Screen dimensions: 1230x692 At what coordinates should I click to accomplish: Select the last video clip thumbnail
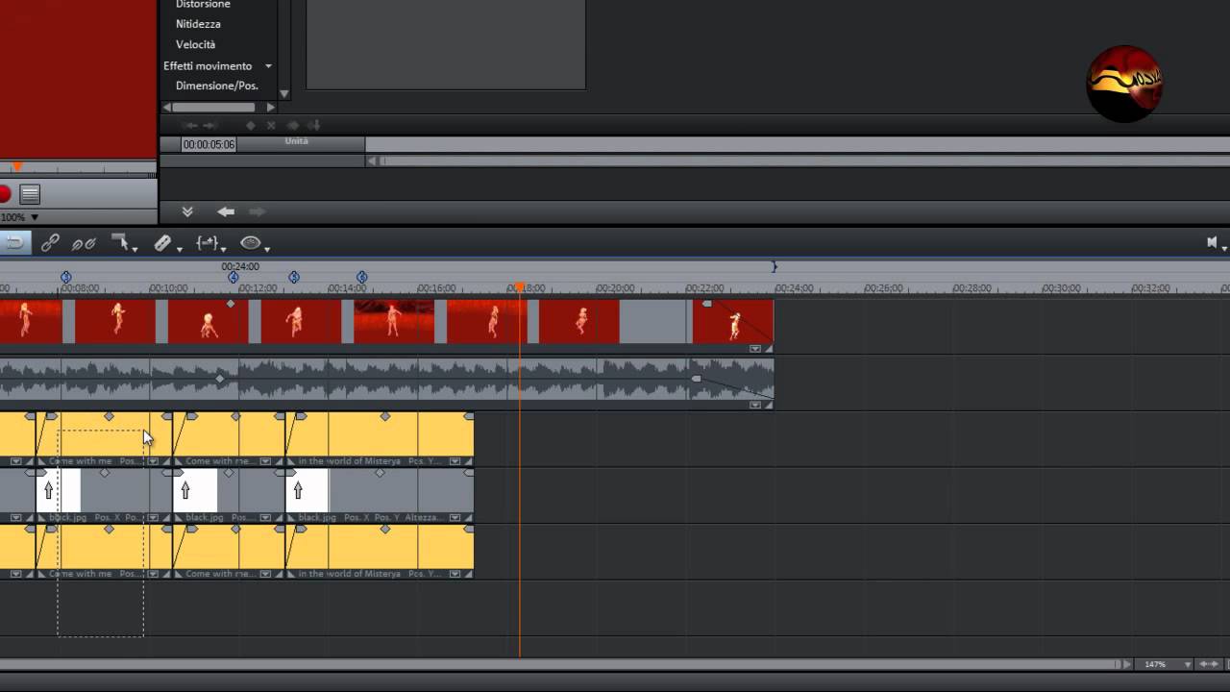pyautogui.click(x=733, y=321)
